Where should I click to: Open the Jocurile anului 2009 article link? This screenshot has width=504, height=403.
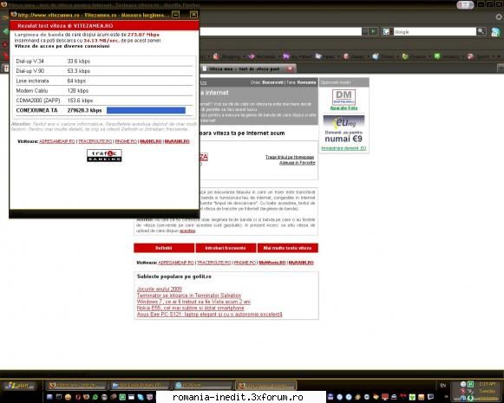pos(160,289)
